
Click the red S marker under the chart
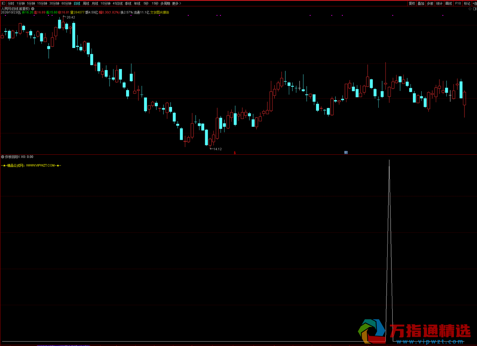[x=235, y=153]
